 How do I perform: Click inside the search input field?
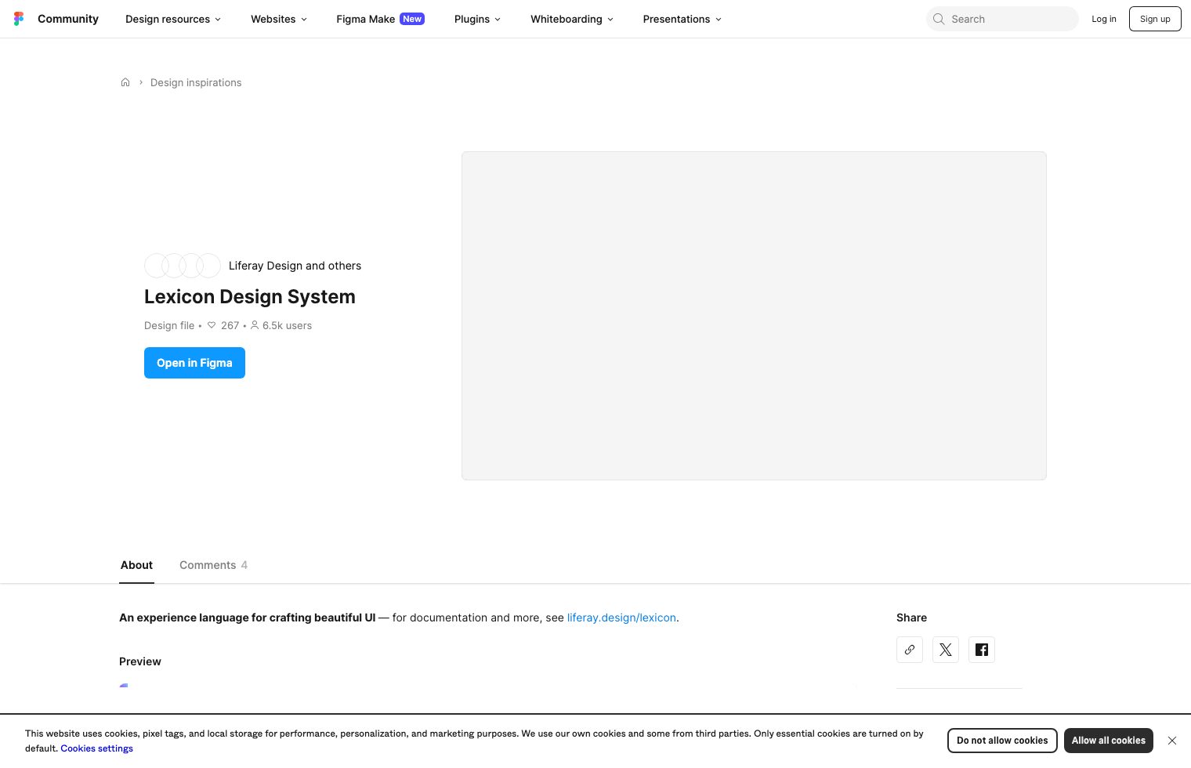[1007, 19]
